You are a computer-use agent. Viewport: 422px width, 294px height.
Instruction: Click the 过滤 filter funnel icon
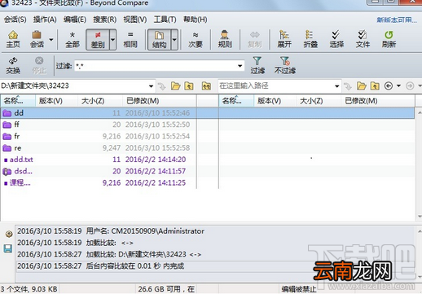coord(257,65)
